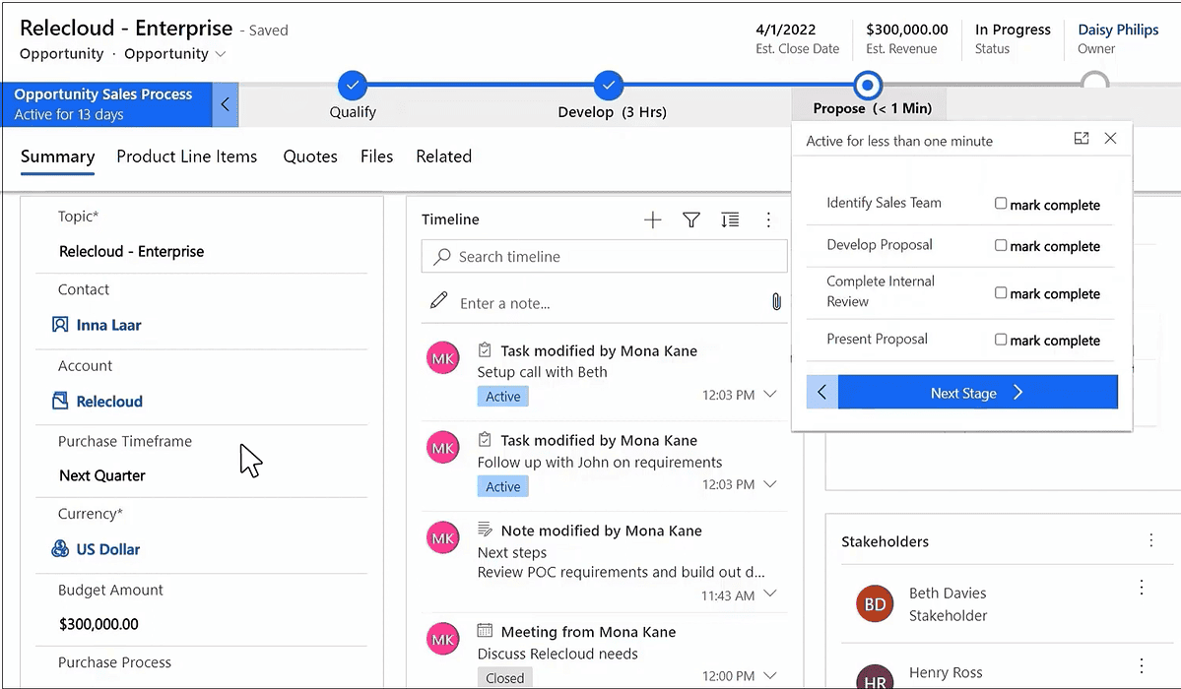1181x689 pixels.
Task: Expand the Next steps note entry
Action: coord(769,594)
